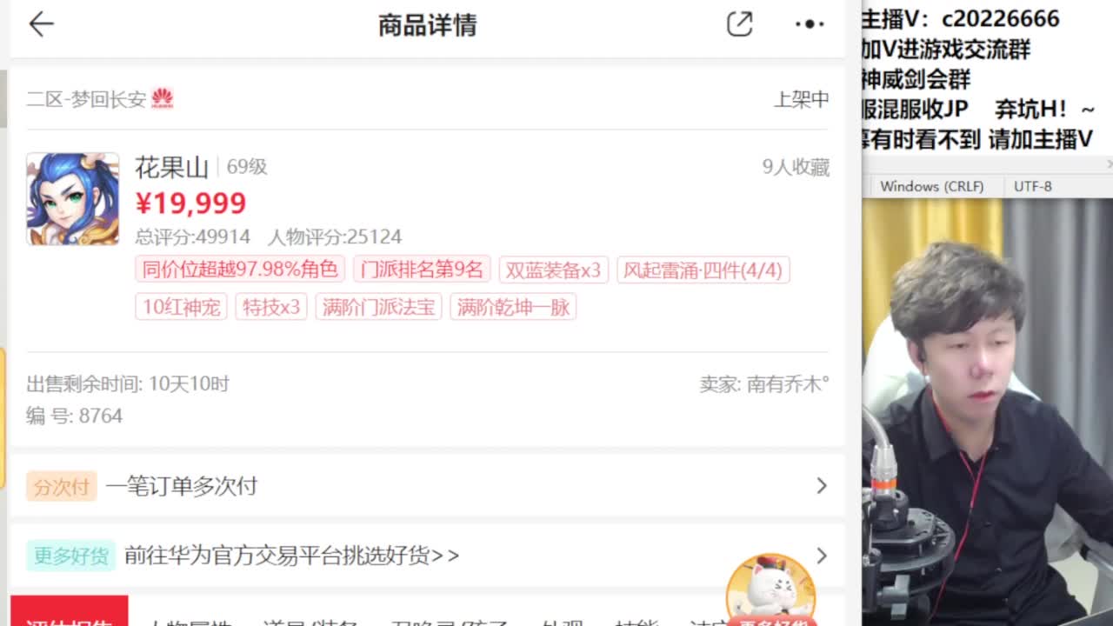Screen dimensions: 1113x626
Task: Go back using the left arrow
Action: click(41, 24)
